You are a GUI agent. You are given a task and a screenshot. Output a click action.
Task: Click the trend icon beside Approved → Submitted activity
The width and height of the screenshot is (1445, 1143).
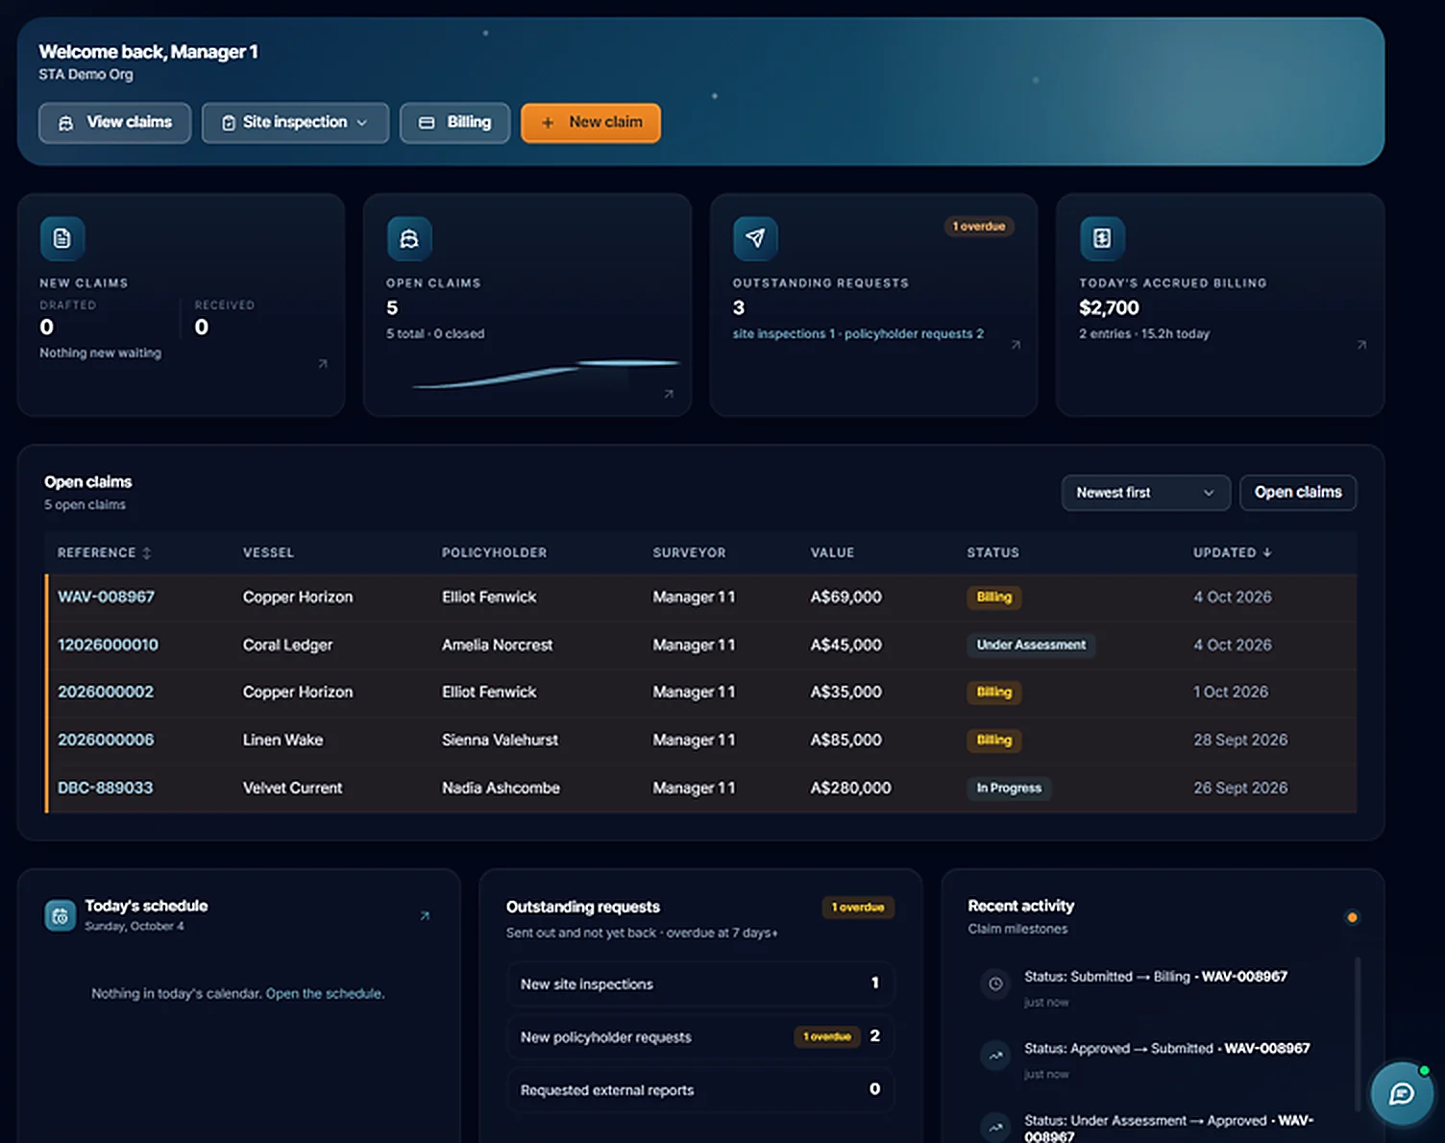pyautogui.click(x=995, y=1056)
